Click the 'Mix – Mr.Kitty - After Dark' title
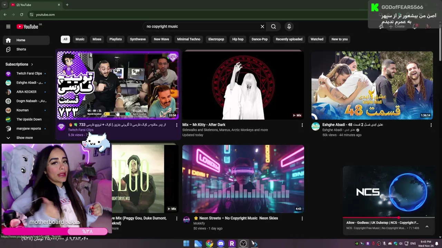The width and height of the screenshot is (442, 248). coord(204,125)
